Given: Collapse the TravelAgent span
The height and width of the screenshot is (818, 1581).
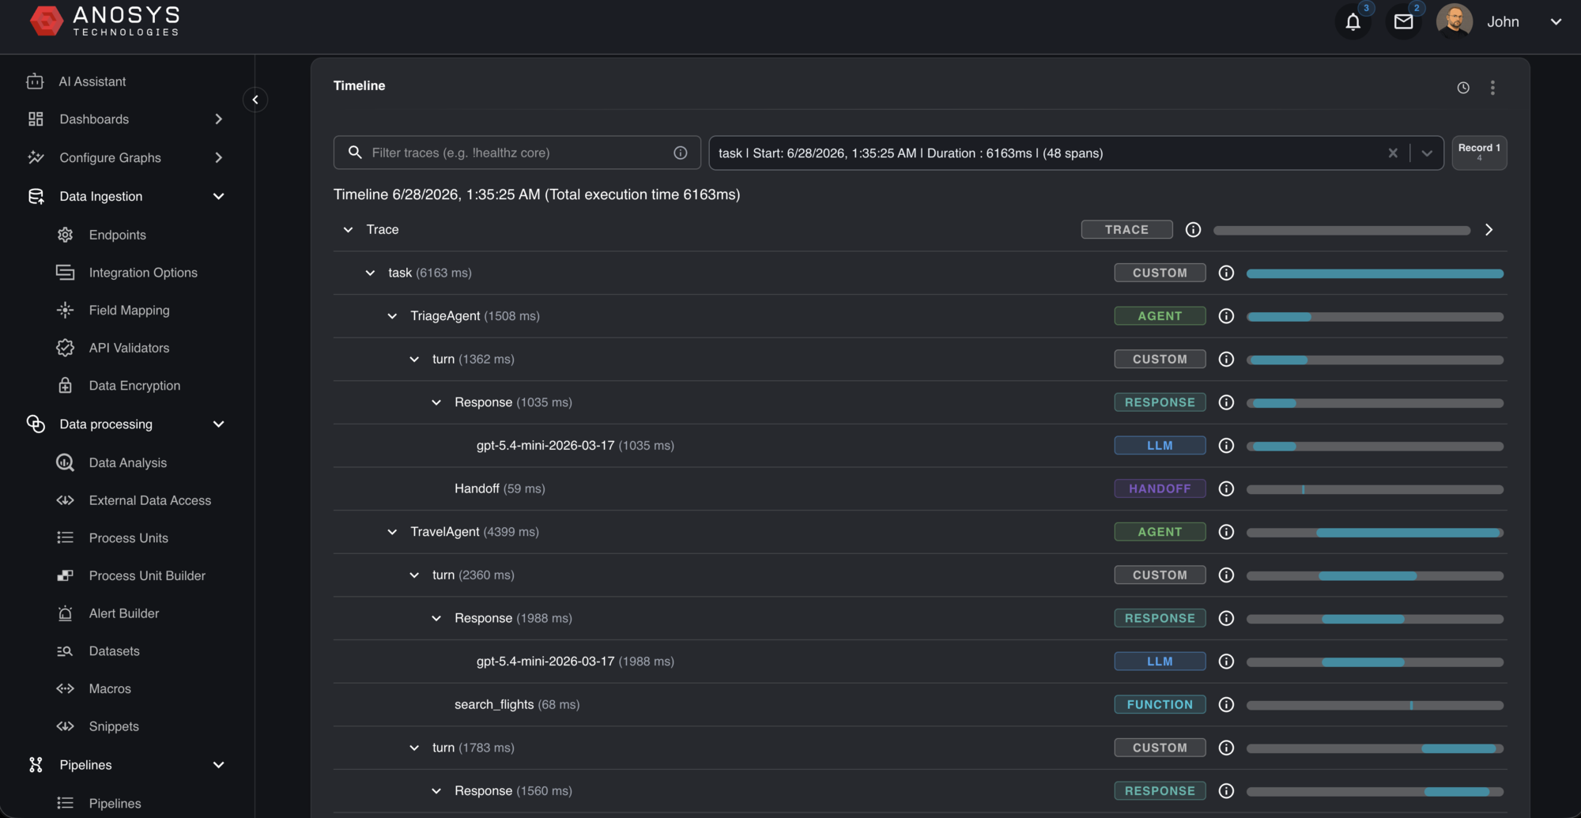Looking at the screenshot, I should coord(392,533).
